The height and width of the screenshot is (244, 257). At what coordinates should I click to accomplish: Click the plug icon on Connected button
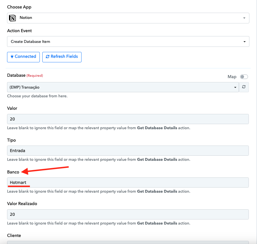click(12, 56)
